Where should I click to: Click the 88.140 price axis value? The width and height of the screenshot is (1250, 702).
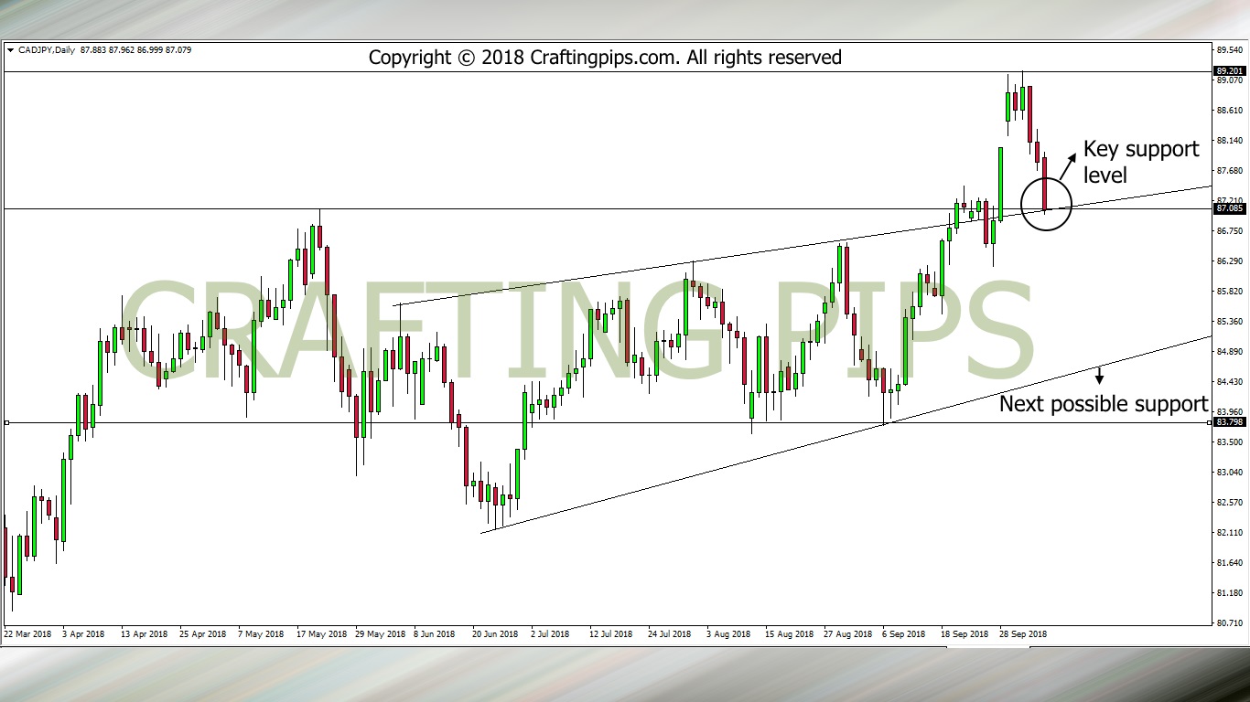(x=1228, y=141)
